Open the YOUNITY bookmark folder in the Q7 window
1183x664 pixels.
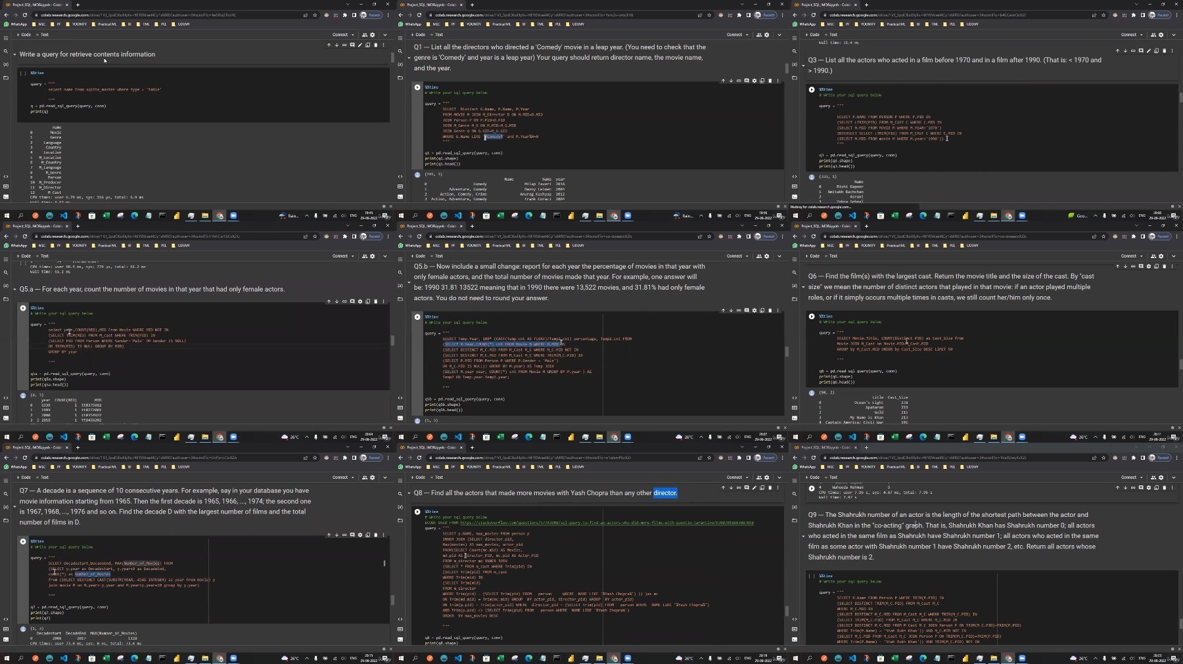(77, 467)
